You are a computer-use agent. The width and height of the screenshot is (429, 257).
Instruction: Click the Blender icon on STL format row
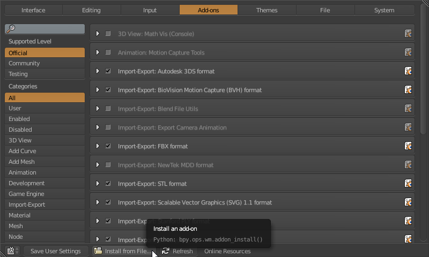408,183
